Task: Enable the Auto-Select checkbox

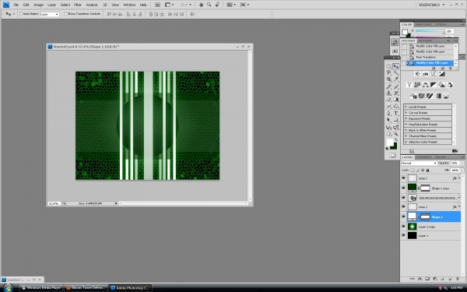Action: (21, 14)
